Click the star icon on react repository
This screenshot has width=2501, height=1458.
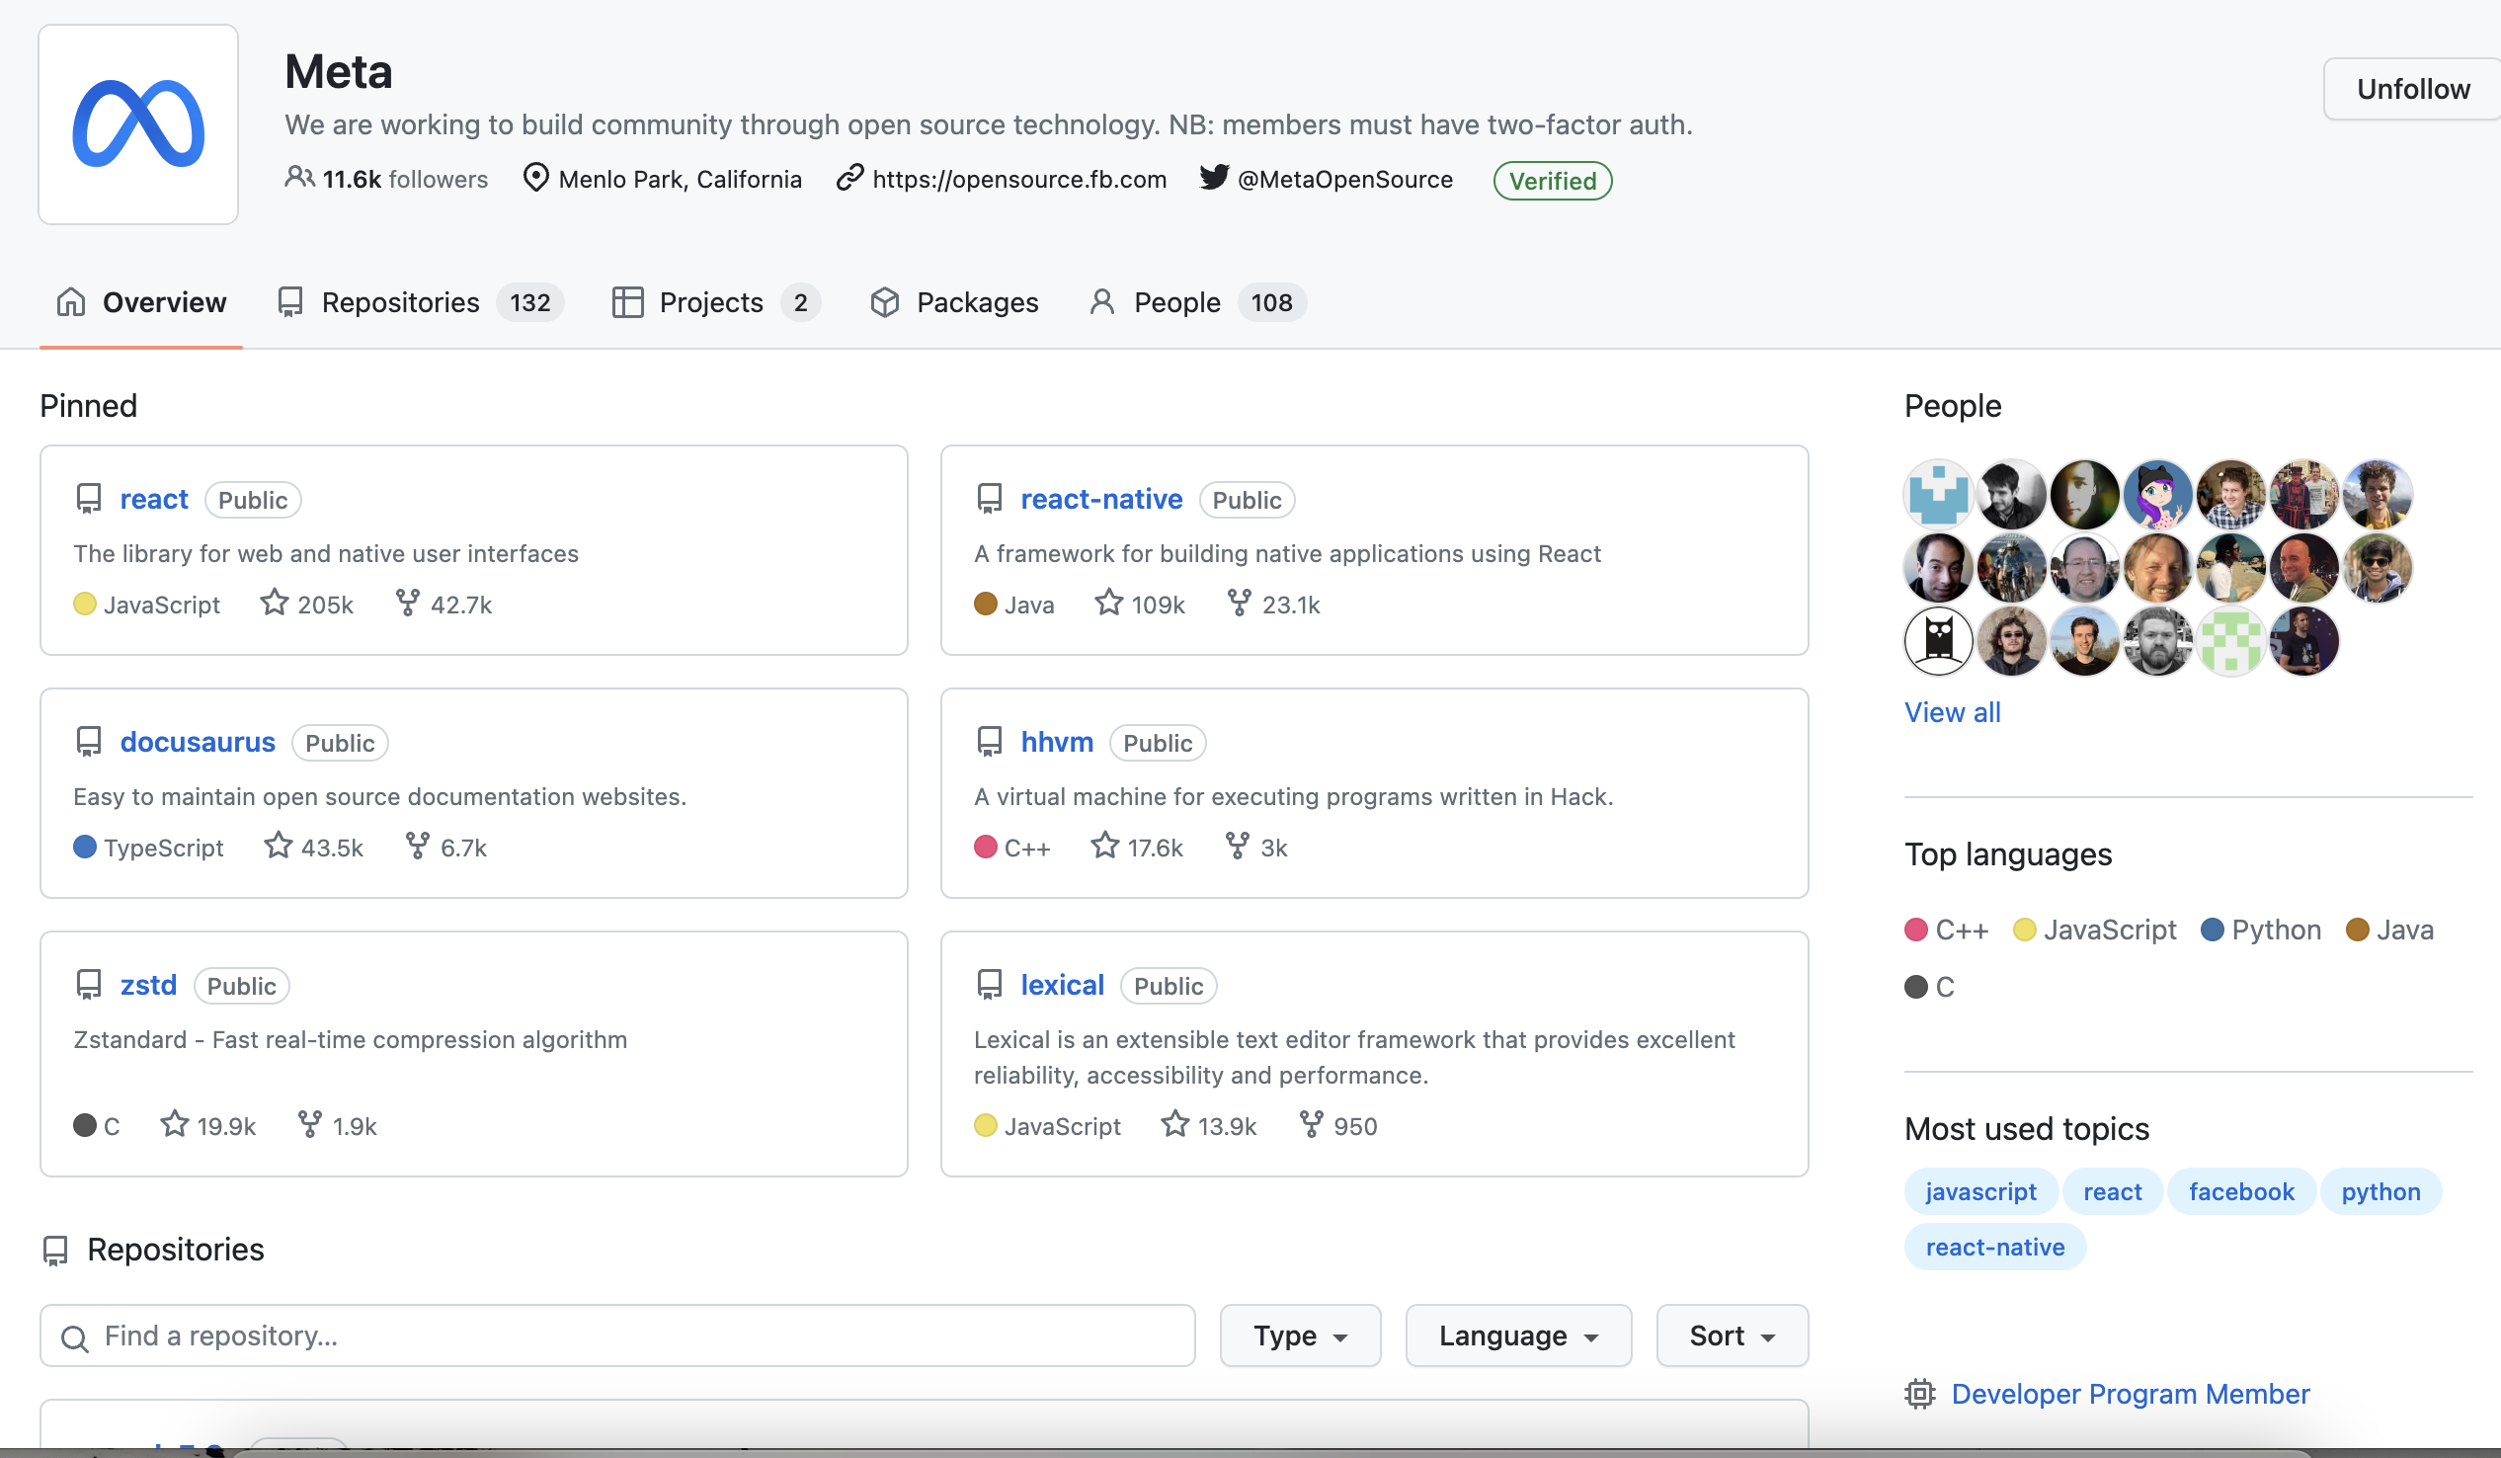(274, 603)
